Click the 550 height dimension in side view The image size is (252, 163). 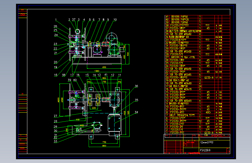[x=128, y=54]
